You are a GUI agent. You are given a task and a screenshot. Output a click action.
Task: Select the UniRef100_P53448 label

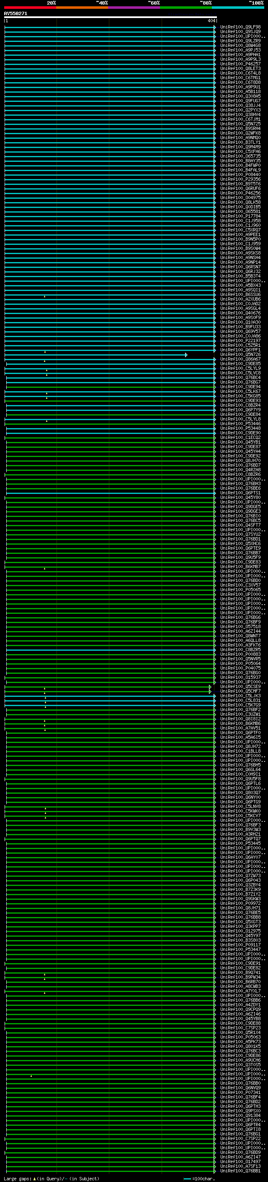(x=240, y=429)
